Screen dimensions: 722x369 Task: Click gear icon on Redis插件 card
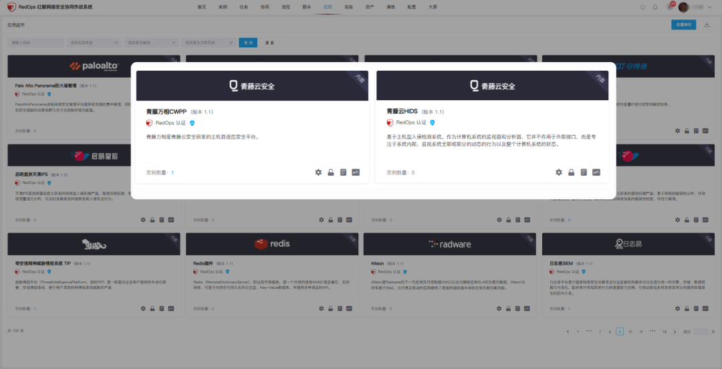coord(322,308)
